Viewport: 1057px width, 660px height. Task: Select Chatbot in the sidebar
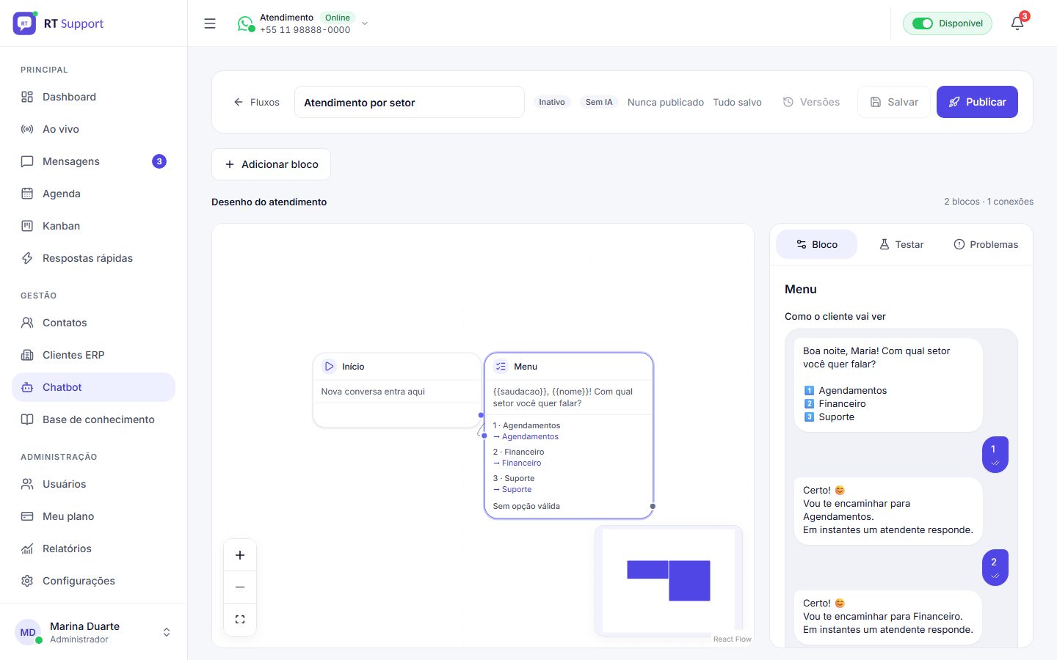94,387
